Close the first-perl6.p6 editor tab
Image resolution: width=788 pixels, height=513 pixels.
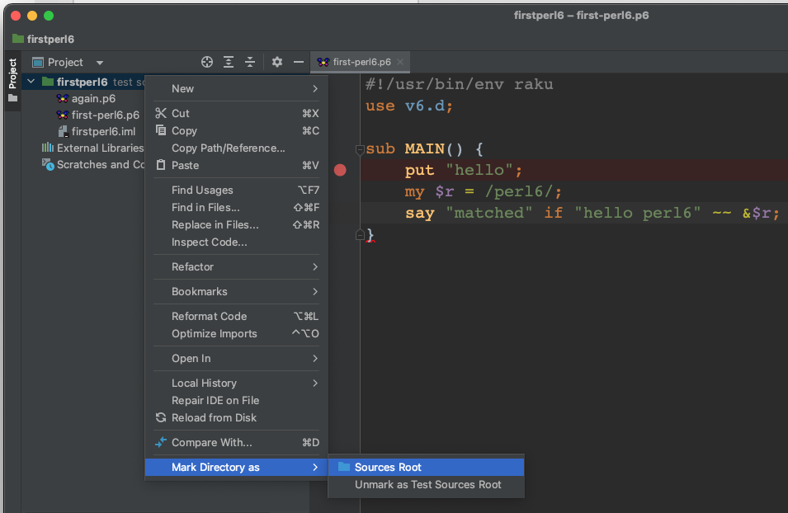(x=400, y=62)
